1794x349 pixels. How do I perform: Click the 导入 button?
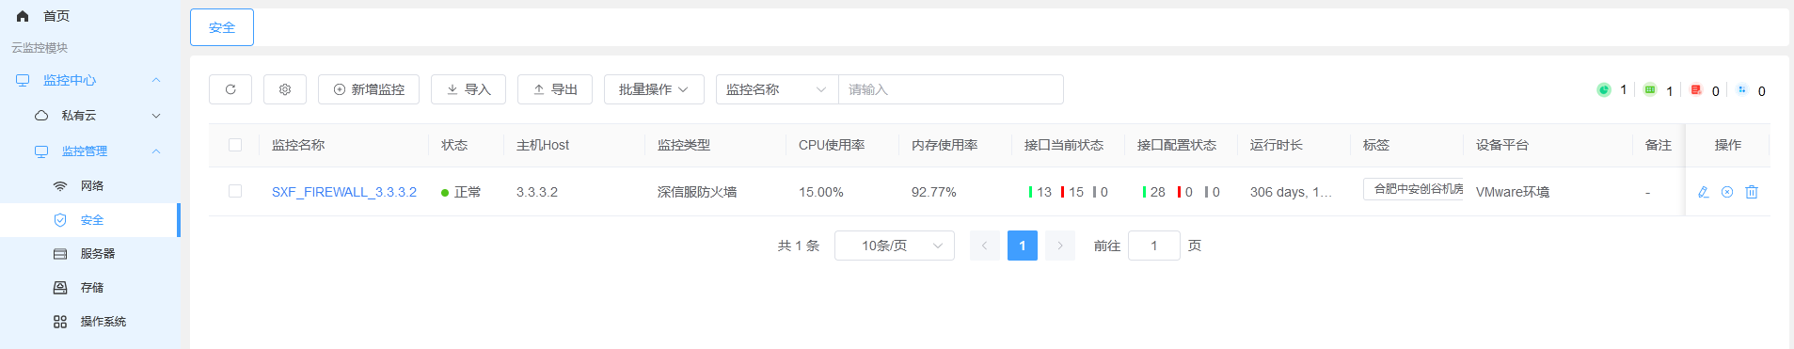468,89
